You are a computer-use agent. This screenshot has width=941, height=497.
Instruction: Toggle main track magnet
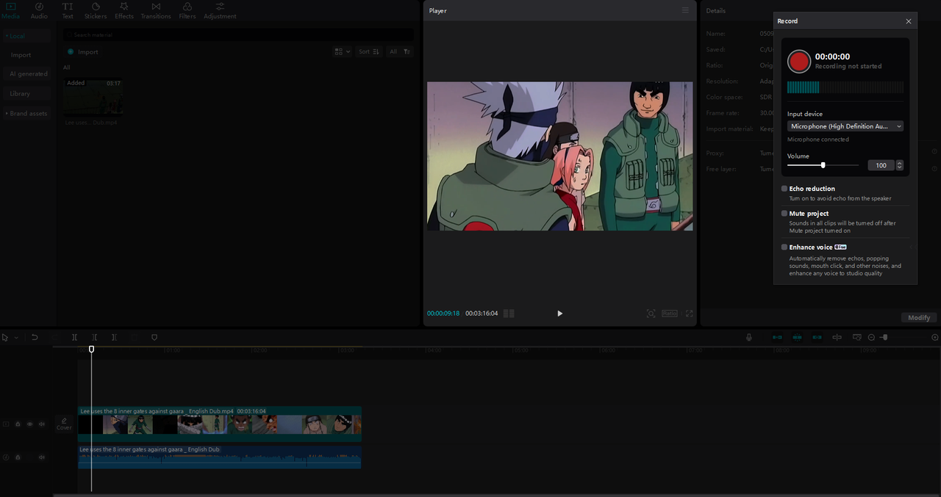[777, 338]
